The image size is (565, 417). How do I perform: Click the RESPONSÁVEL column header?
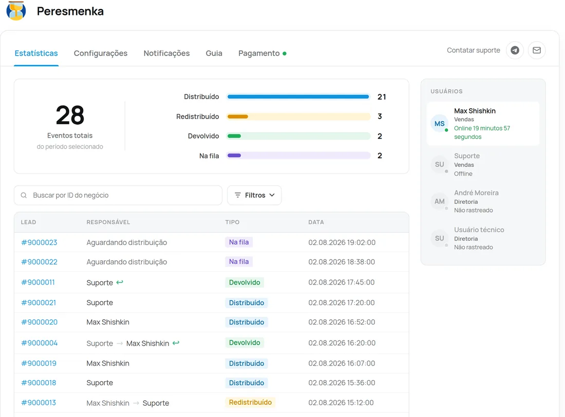tap(108, 222)
